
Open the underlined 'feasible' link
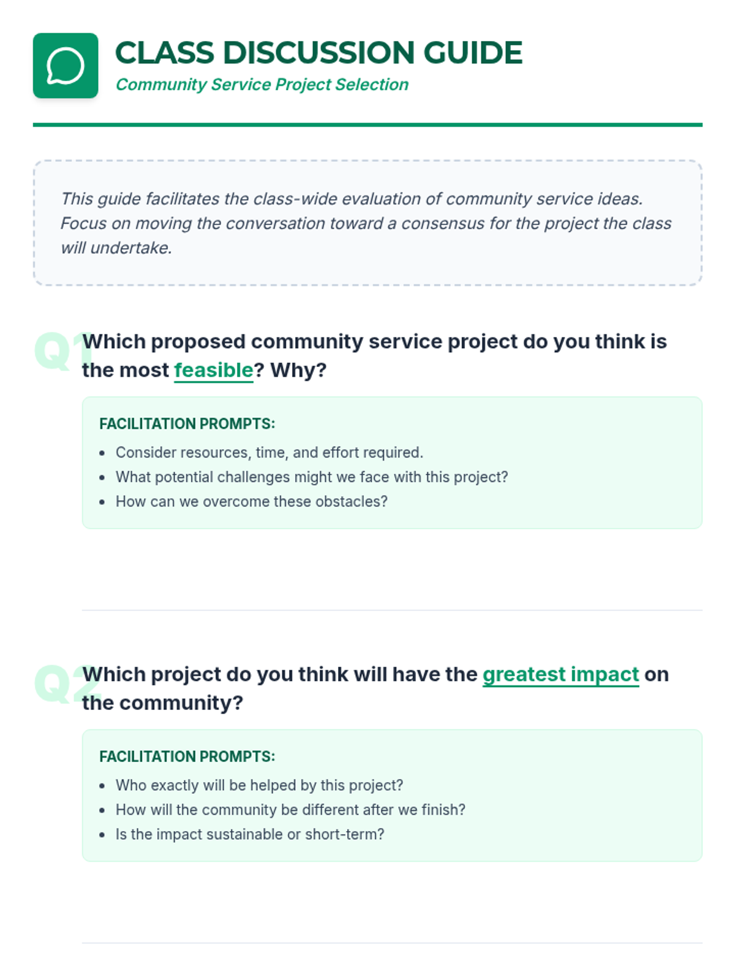pos(213,370)
